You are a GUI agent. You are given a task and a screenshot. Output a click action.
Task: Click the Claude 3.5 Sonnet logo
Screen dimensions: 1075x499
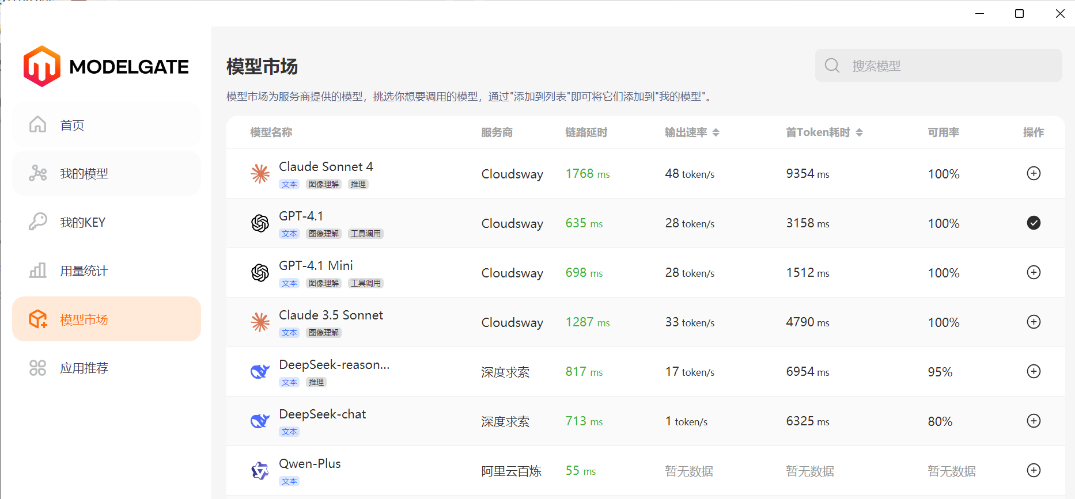260,322
